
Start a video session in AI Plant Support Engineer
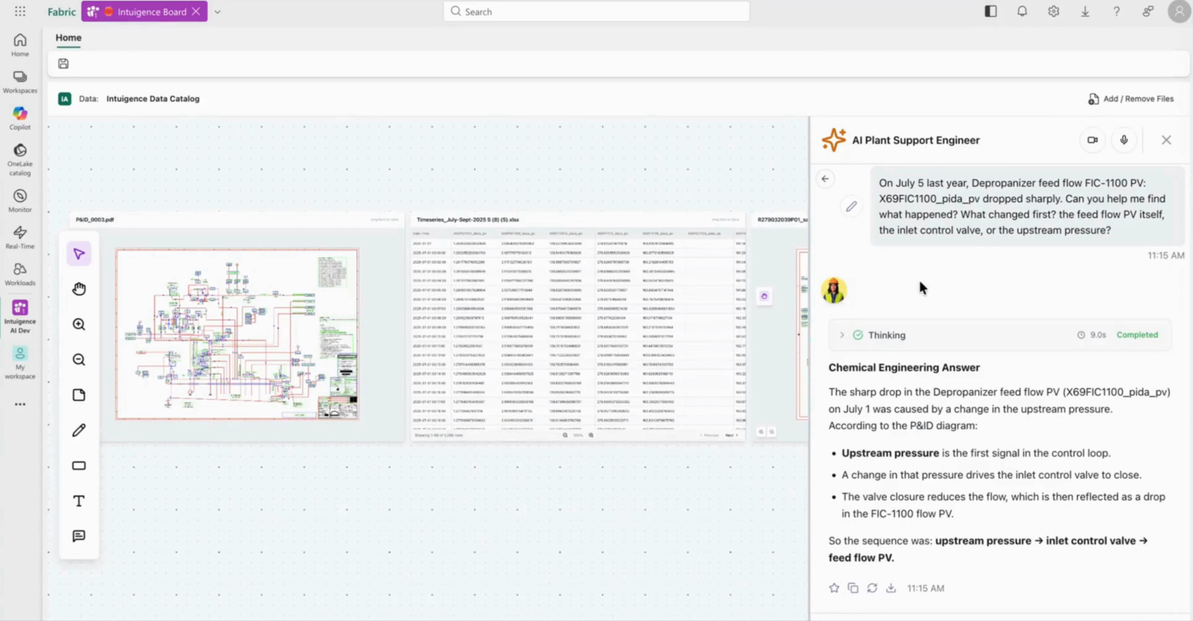click(x=1093, y=140)
